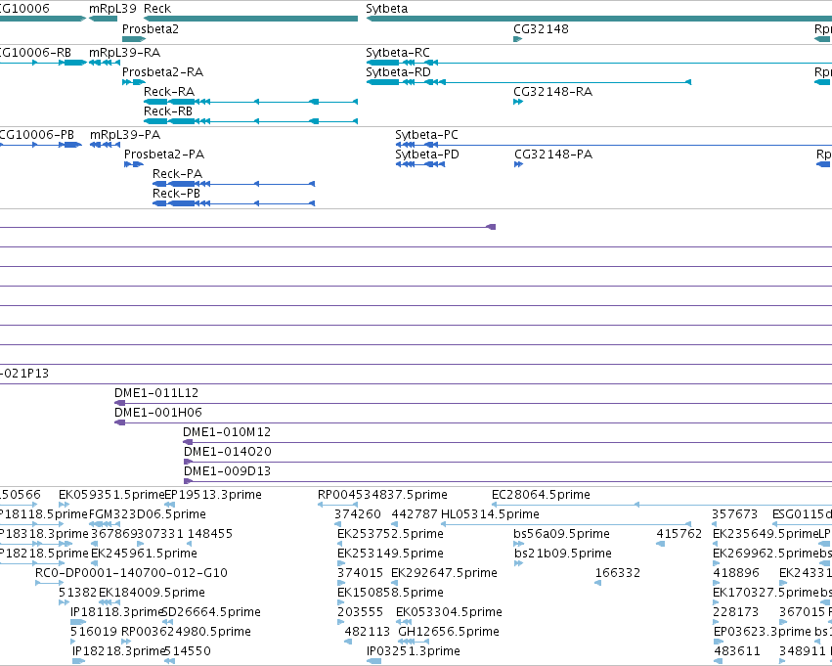Open feature 482113

pyautogui.click(x=368, y=632)
